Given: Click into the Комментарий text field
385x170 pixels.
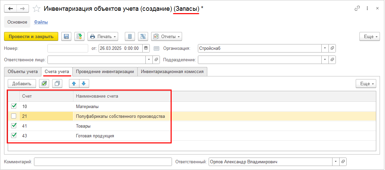Looking at the screenshot, I should pyautogui.click(x=103, y=162).
